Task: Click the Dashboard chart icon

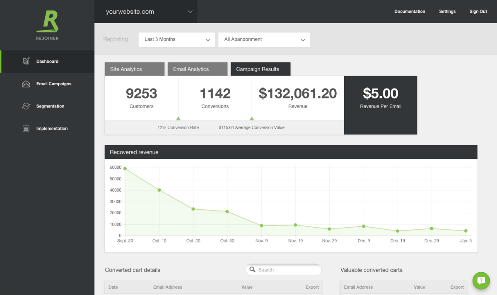Action: pyautogui.click(x=26, y=61)
